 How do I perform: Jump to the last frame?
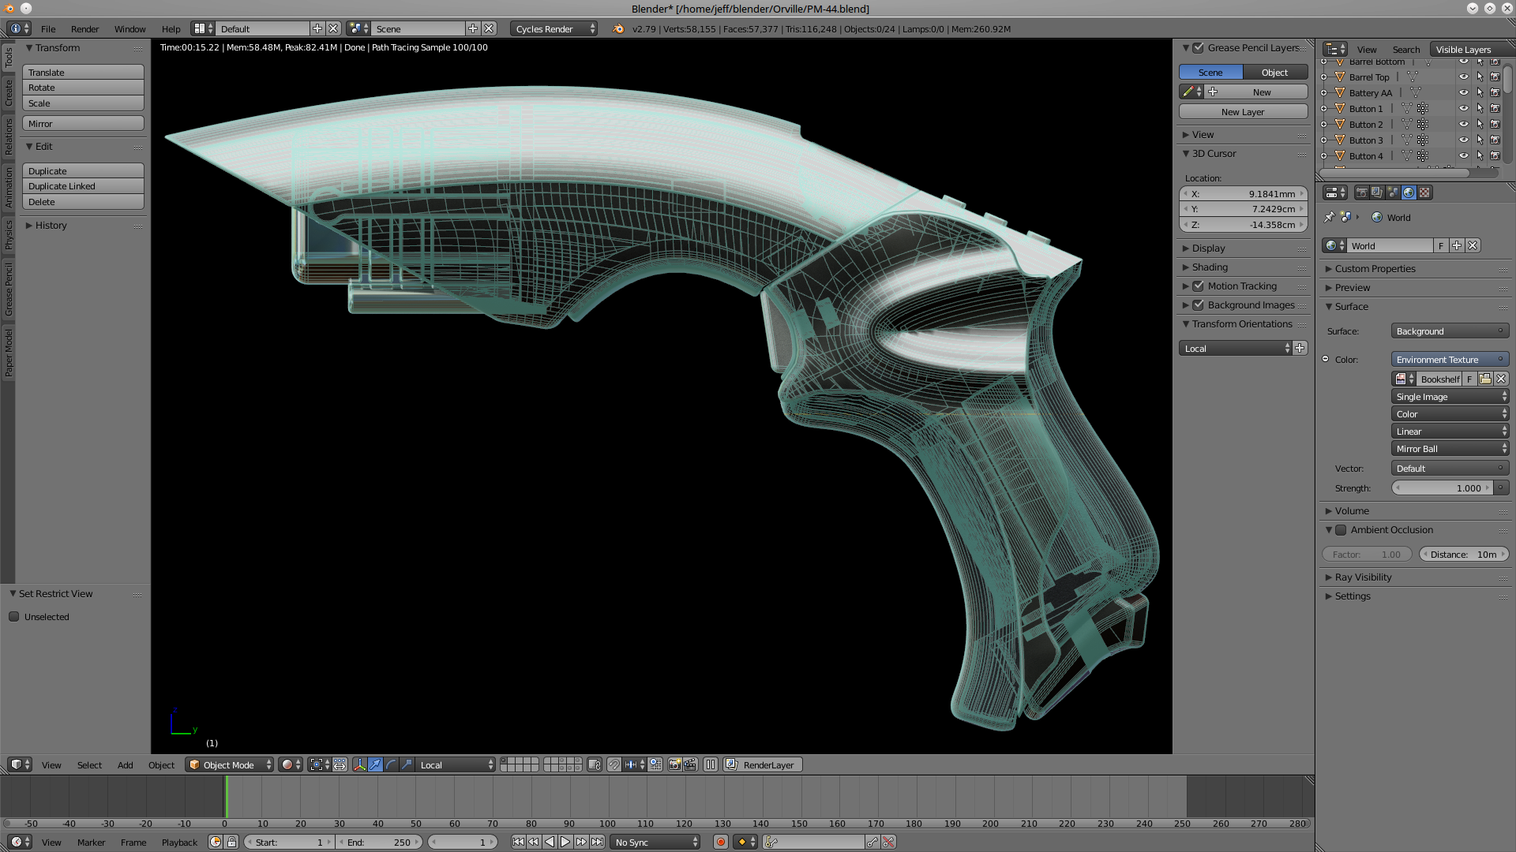[x=597, y=842]
